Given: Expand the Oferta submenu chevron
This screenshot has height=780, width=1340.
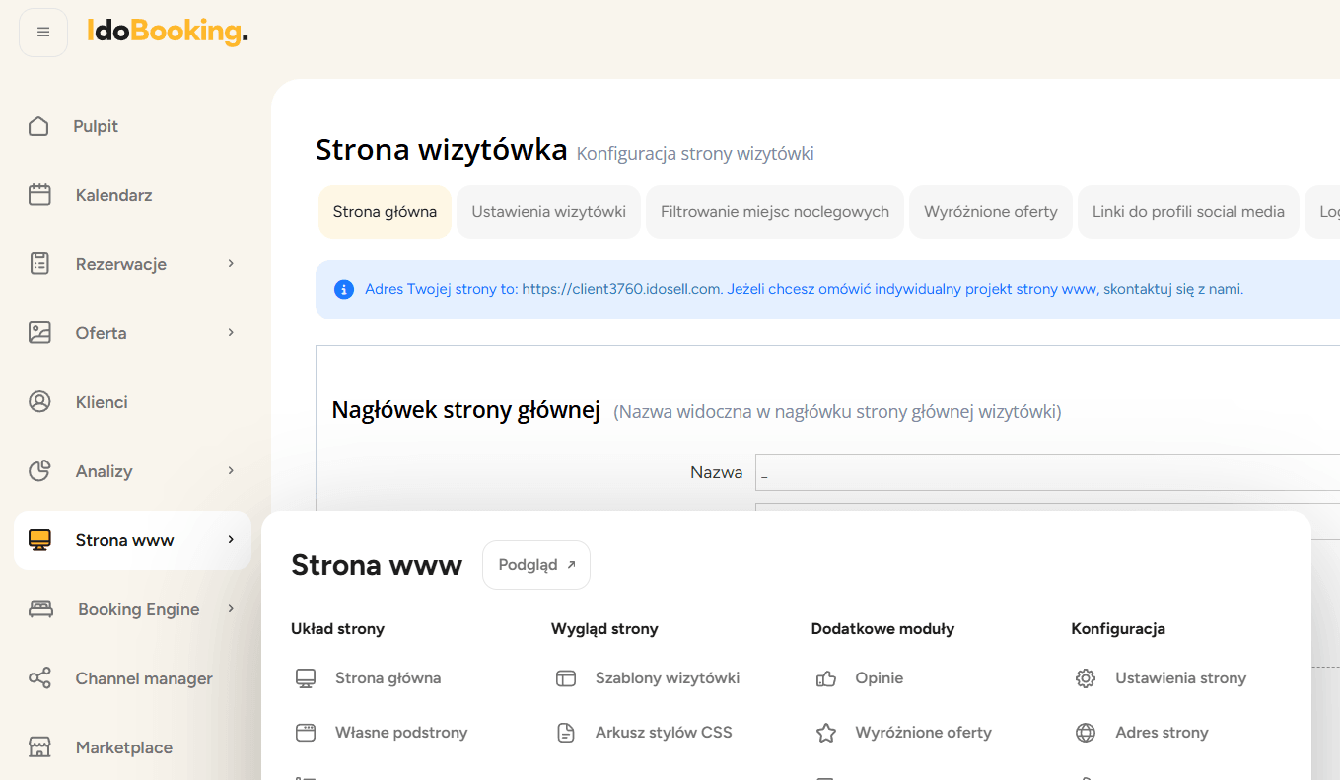Looking at the screenshot, I should pyautogui.click(x=231, y=332).
